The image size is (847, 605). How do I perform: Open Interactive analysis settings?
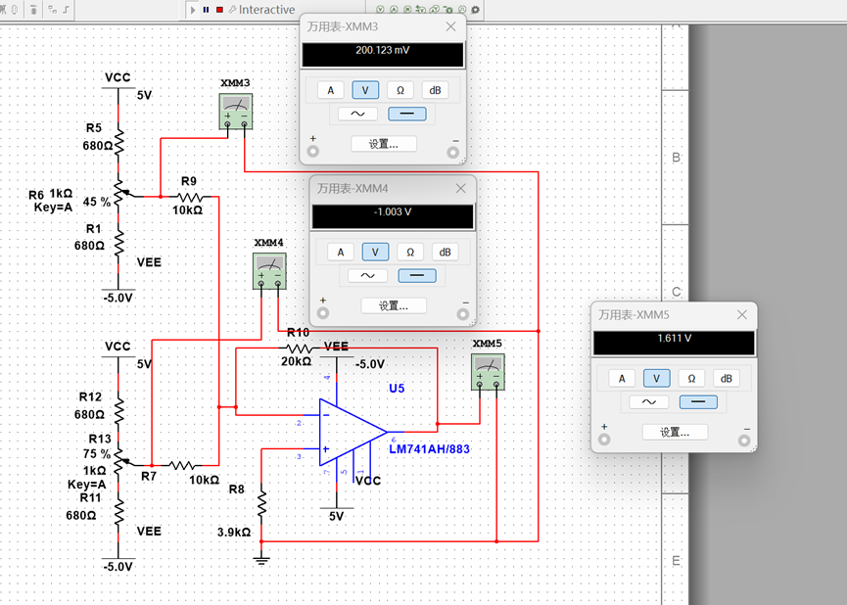pos(262,10)
